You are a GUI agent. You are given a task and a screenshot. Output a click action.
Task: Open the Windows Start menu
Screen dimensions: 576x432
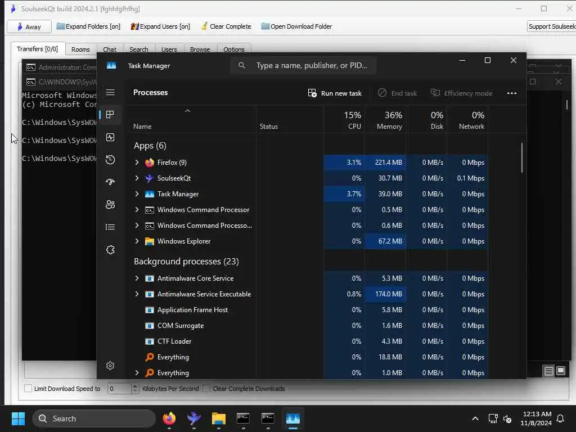click(18, 418)
